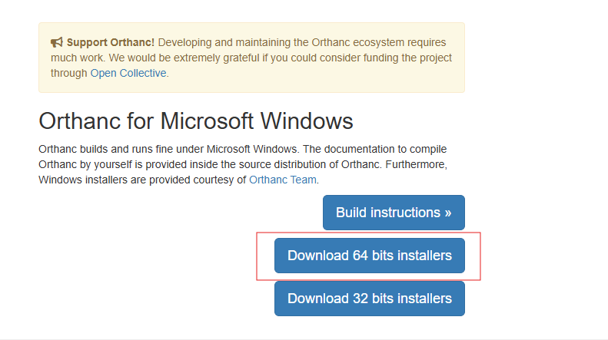Open the Open Collective link
This screenshot has height=340, width=608.
point(128,73)
